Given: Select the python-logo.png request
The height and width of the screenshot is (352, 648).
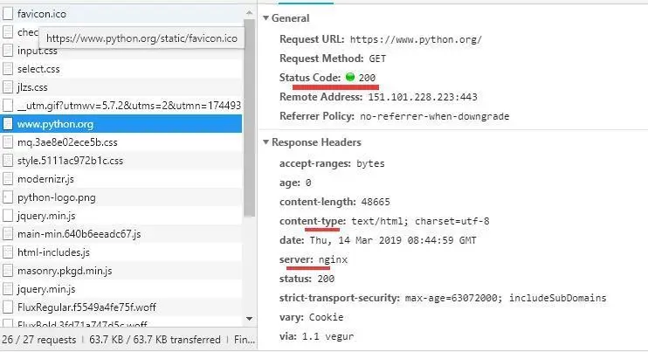Looking at the screenshot, I should (x=121, y=197).
